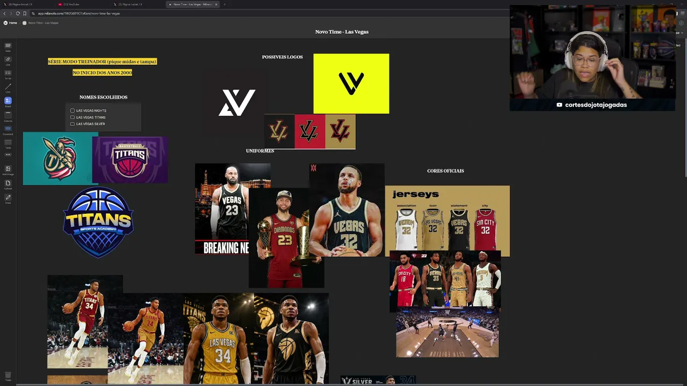Select the yellow VV logo image
Screen dimensions: 687x386
351,84
